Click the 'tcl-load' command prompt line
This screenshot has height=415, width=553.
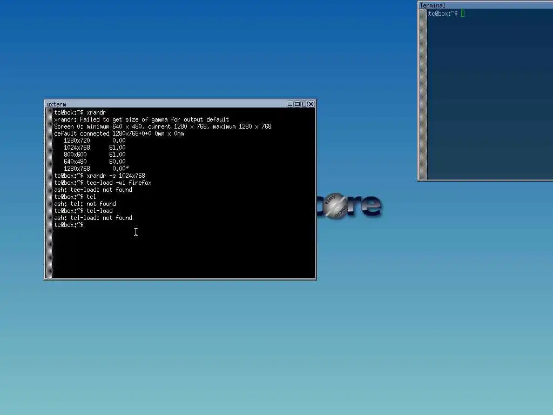[83, 211]
